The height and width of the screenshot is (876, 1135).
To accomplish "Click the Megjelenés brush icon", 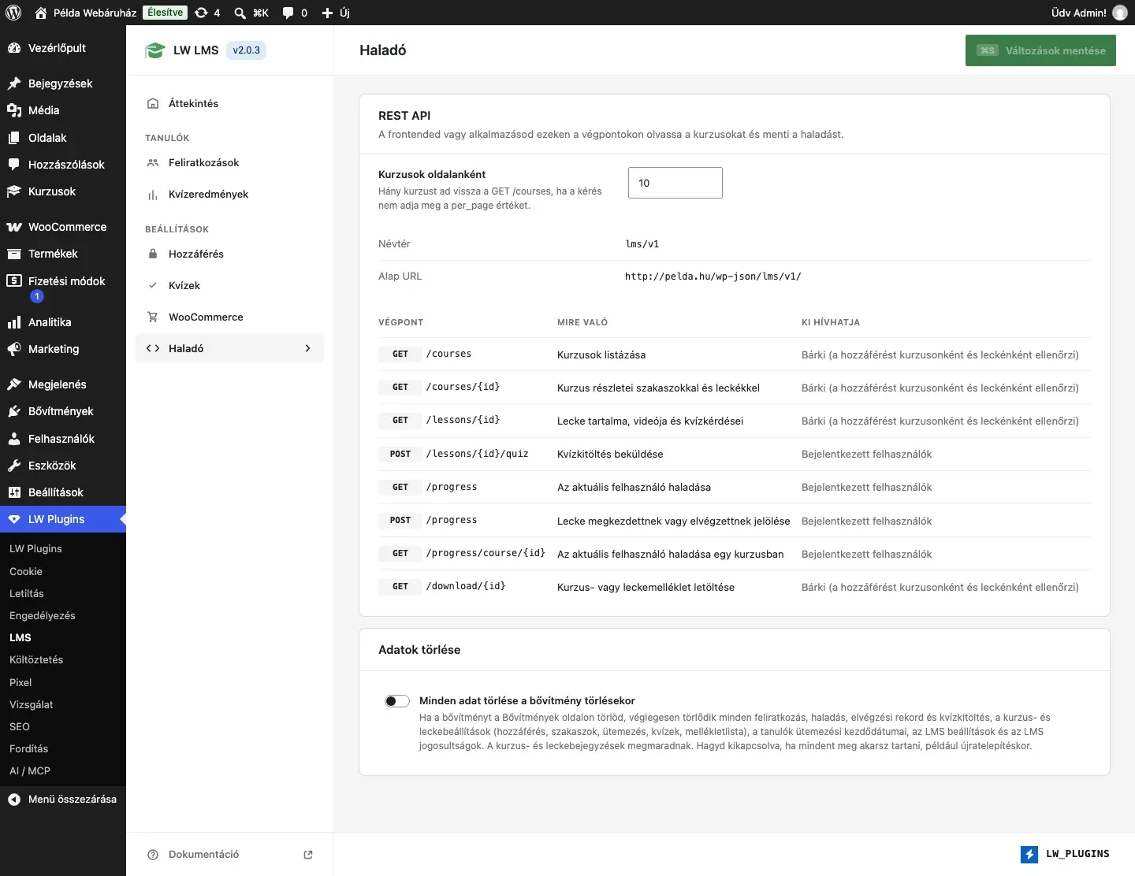I will 14,384.
